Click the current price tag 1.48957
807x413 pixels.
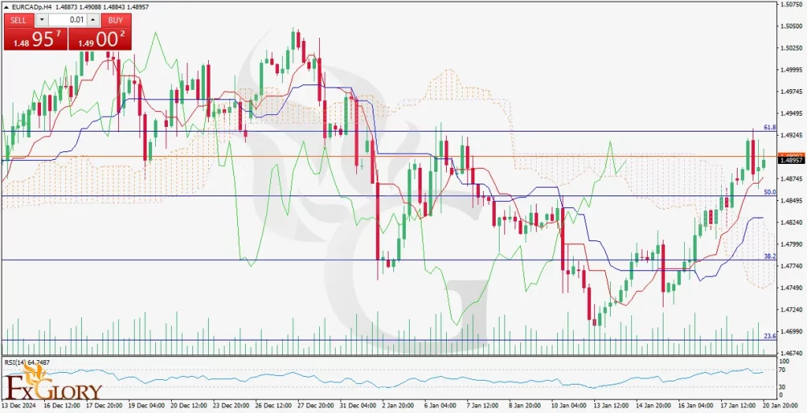[790, 160]
